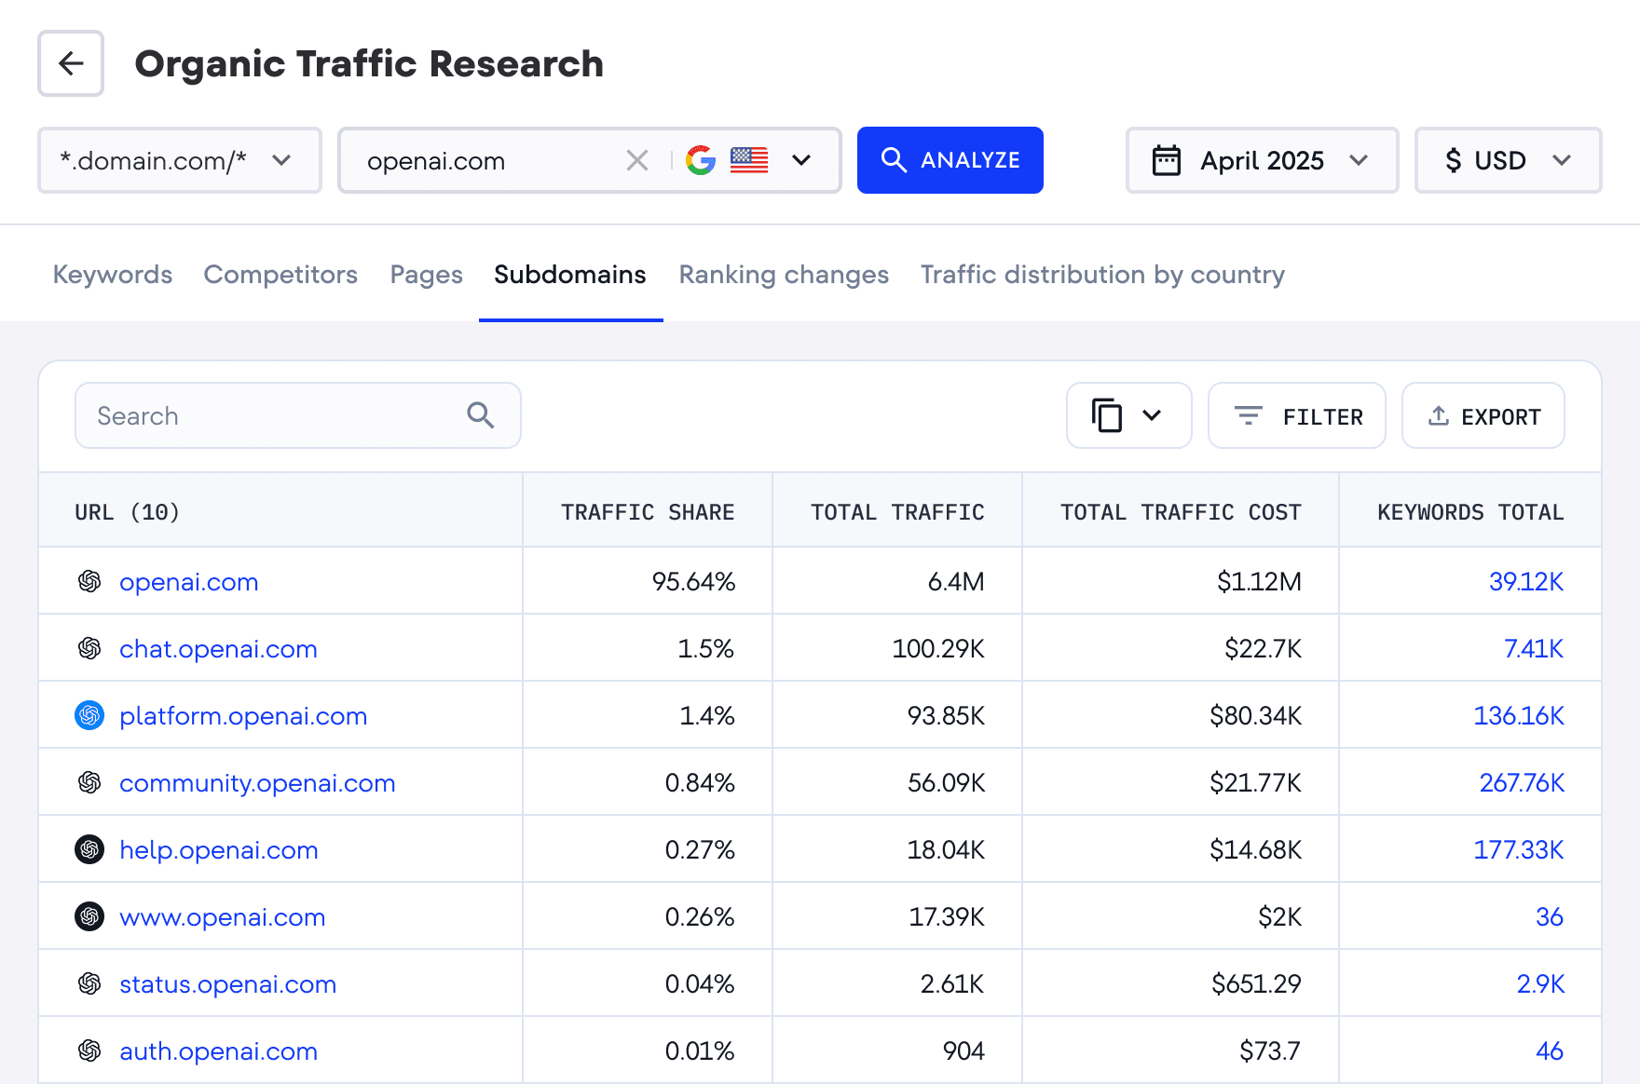Click the back arrow icon
The width and height of the screenshot is (1640, 1084).
(70, 63)
